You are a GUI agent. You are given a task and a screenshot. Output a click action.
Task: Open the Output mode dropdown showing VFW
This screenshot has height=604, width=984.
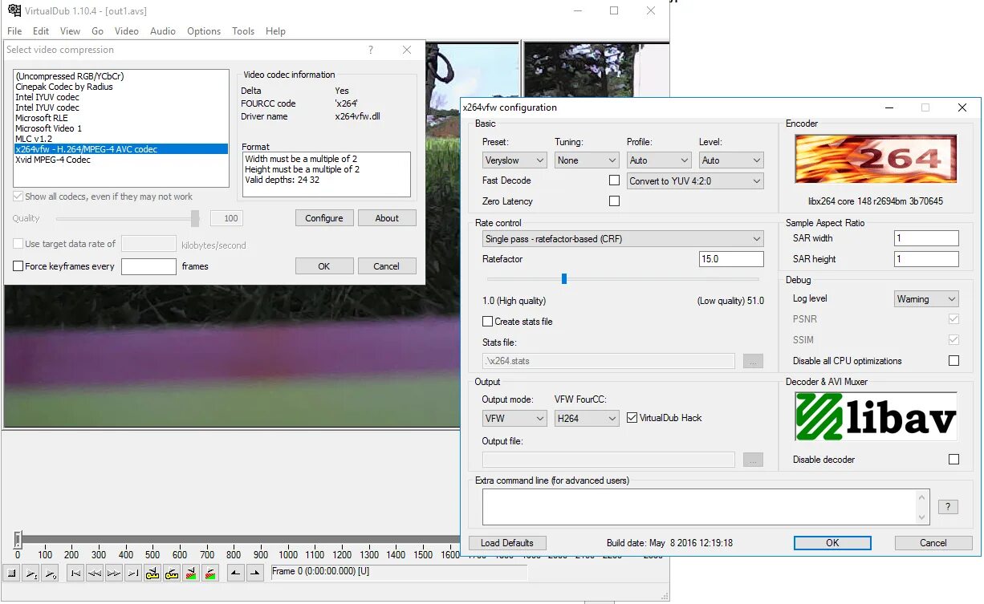514,419
